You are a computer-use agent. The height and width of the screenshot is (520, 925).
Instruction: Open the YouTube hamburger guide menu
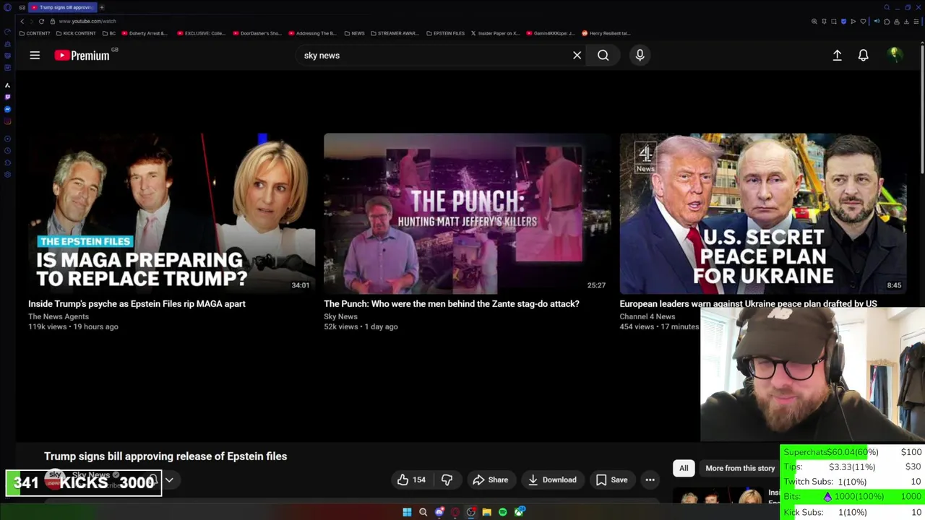pyautogui.click(x=35, y=55)
